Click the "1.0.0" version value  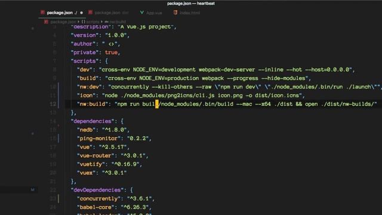tap(116, 35)
